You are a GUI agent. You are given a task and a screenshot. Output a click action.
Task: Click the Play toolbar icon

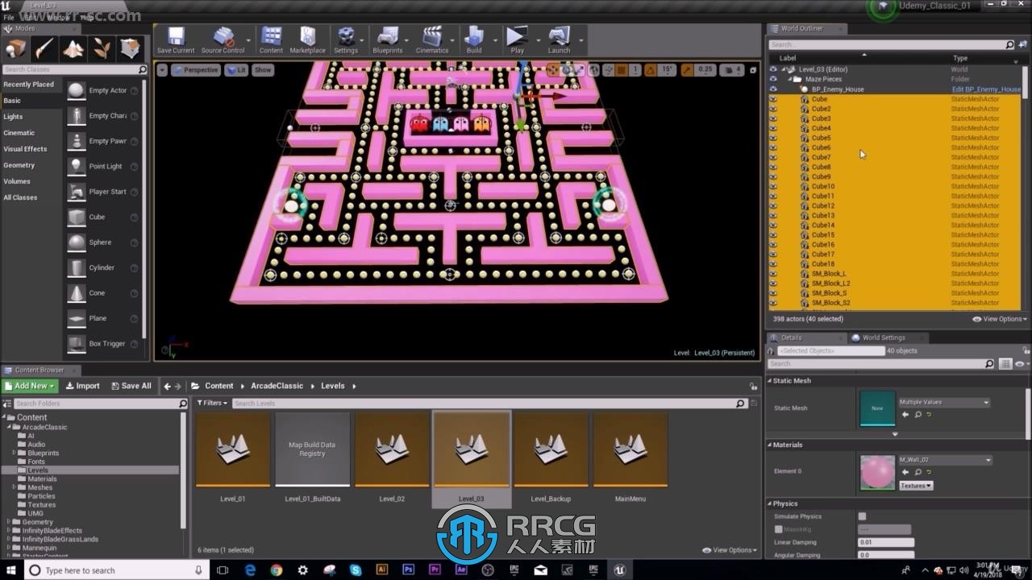click(517, 40)
